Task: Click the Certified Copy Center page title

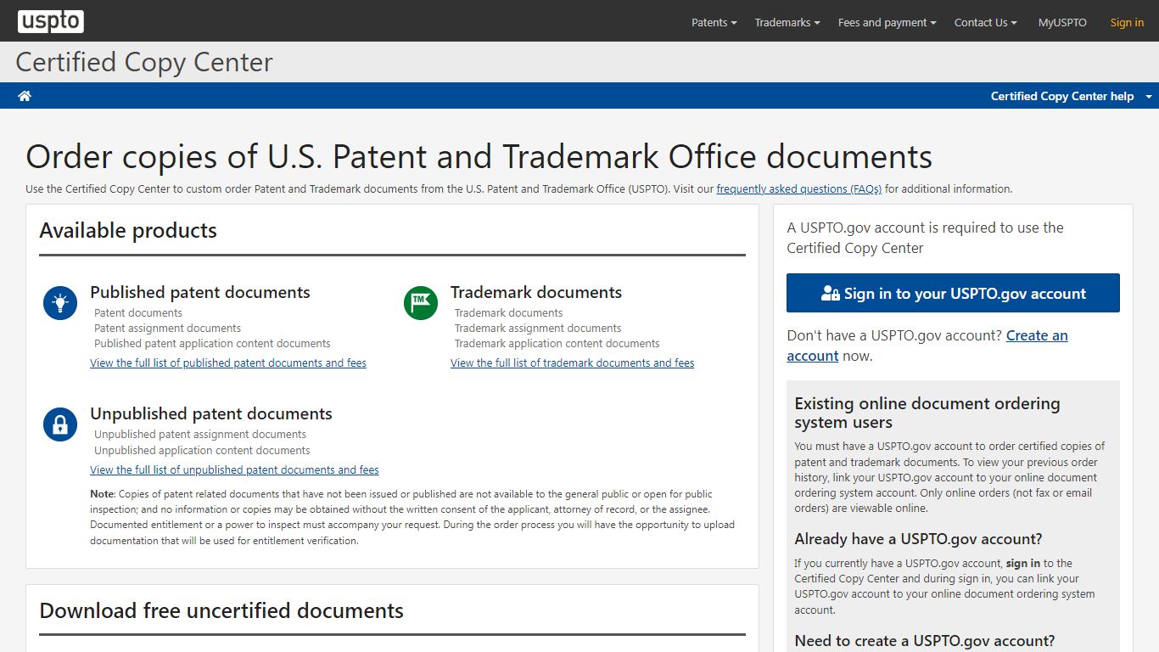Action: 144,62
